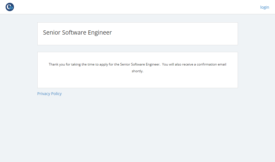Click the word "shortly." in the message

[137, 71]
